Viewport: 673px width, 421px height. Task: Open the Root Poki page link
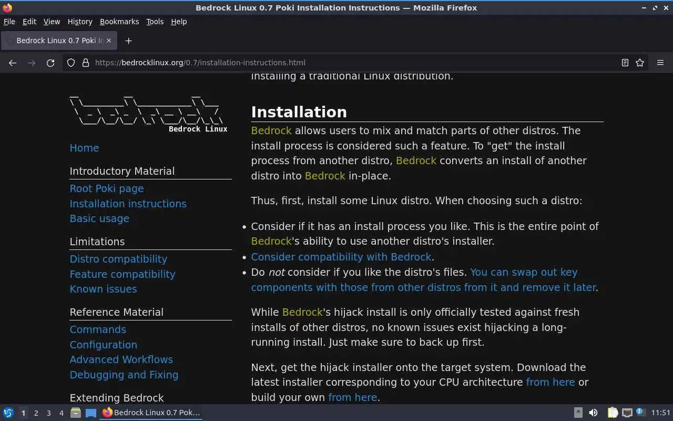coord(107,188)
